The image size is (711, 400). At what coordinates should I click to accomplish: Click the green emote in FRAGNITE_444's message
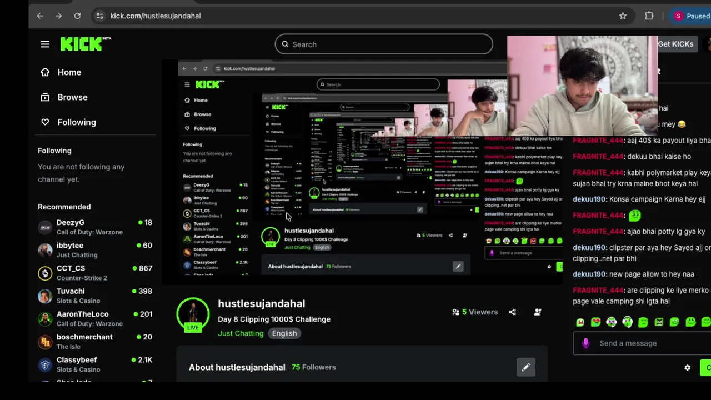point(634,215)
